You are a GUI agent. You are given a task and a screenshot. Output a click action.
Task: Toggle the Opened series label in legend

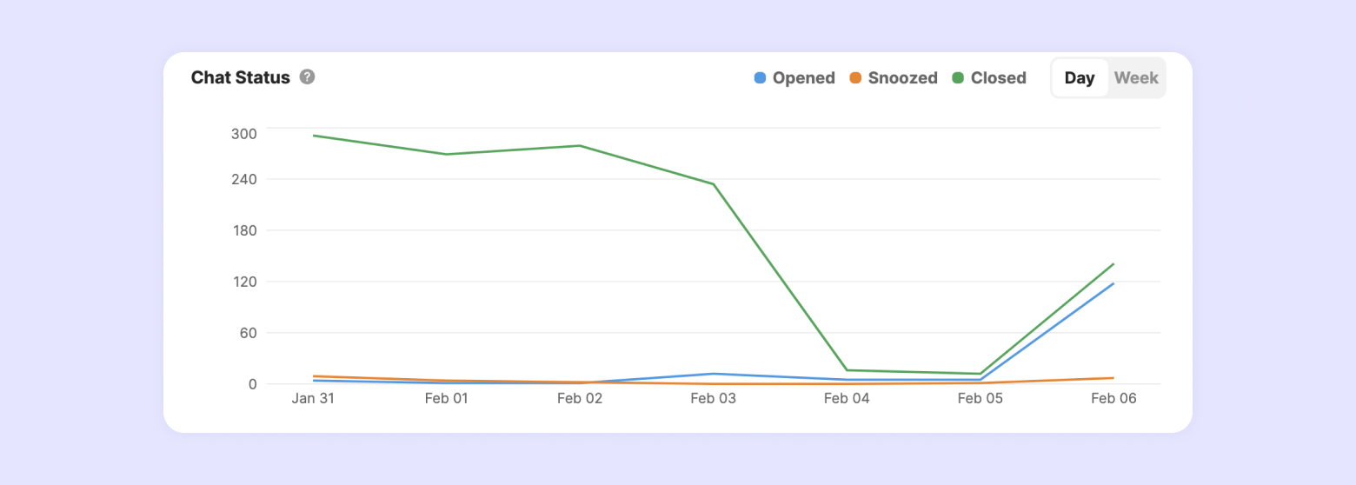(803, 78)
